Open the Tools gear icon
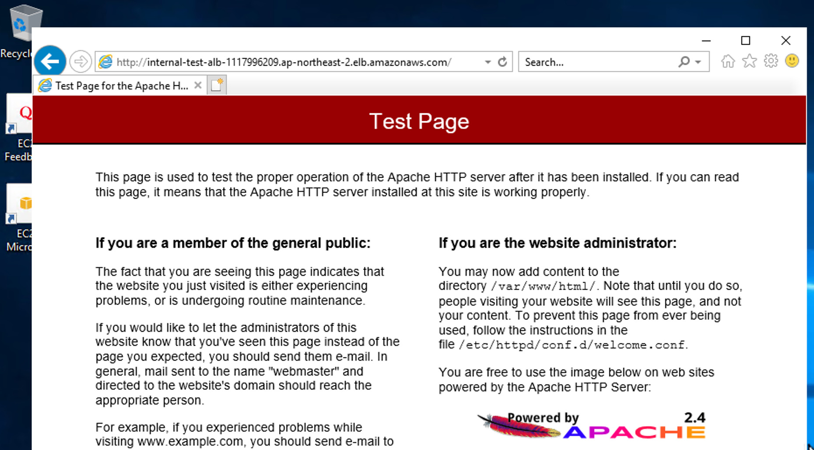Image resolution: width=814 pixels, height=450 pixels. (771, 61)
